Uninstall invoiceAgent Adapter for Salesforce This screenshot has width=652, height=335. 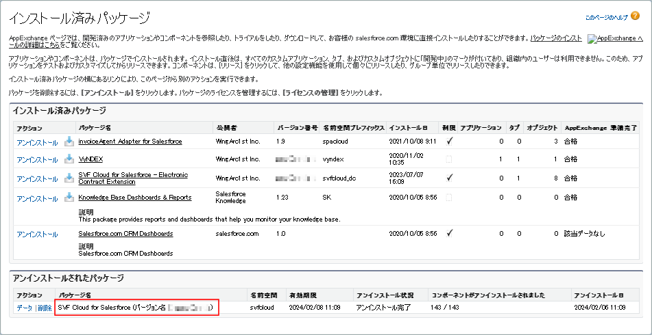[38, 143]
